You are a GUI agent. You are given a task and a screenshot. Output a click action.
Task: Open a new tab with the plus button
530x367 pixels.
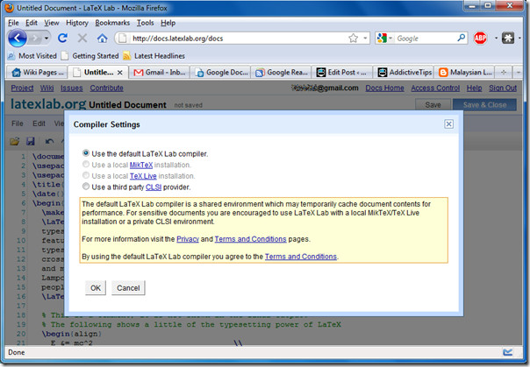(504, 72)
